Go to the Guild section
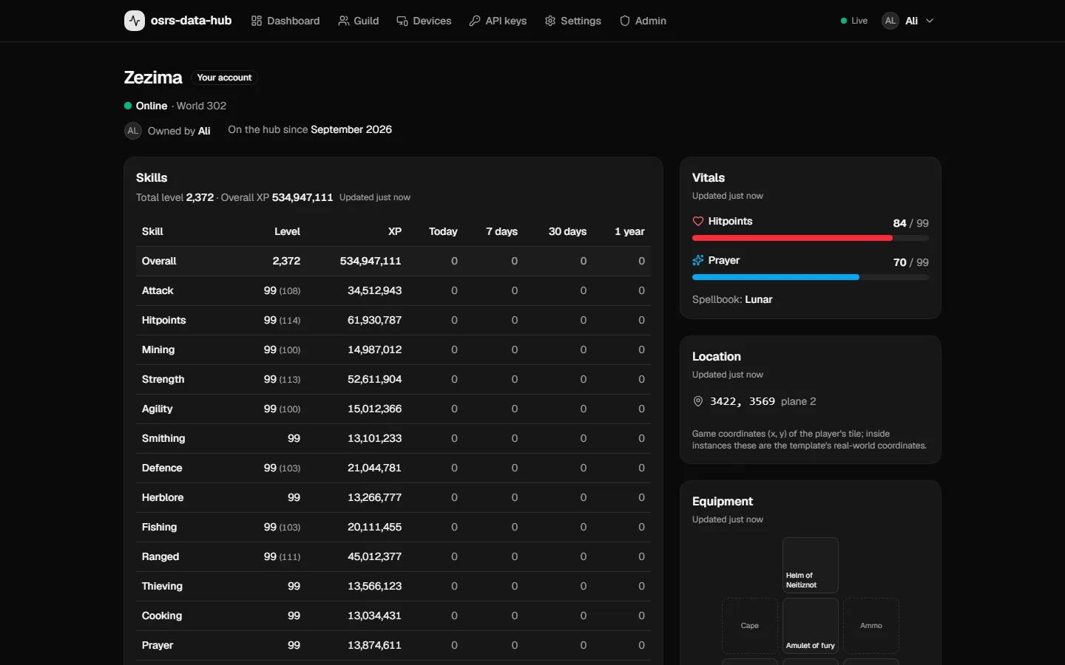 click(x=359, y=21)
